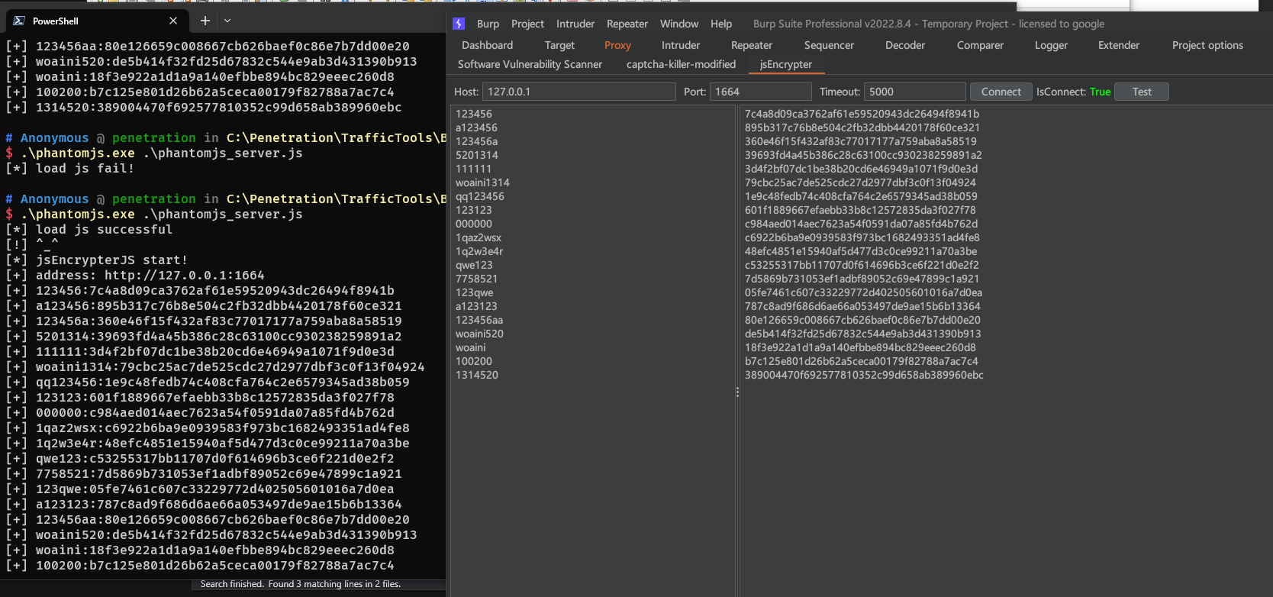Click the pane splitter handle between lists
The width and height of the screenshot is (1273, 597).
tap(737, 392)
